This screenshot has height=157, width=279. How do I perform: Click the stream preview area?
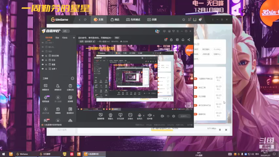click(x=135, y=77)
